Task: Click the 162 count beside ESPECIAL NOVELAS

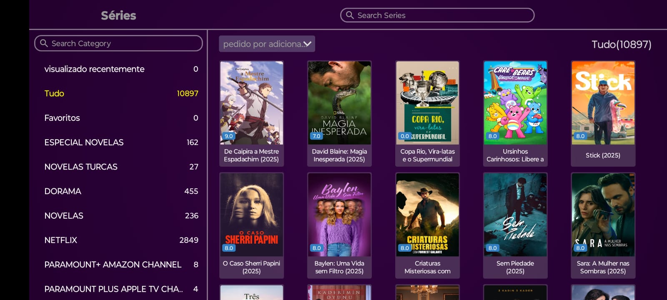Action: (x=192, y=142)
